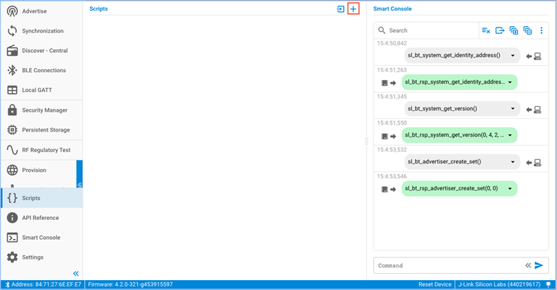The height and width of the screenshot is (290, 557).
Task: Click the J-Link Silicon Labs device label
Action: [x=500, y=284]
